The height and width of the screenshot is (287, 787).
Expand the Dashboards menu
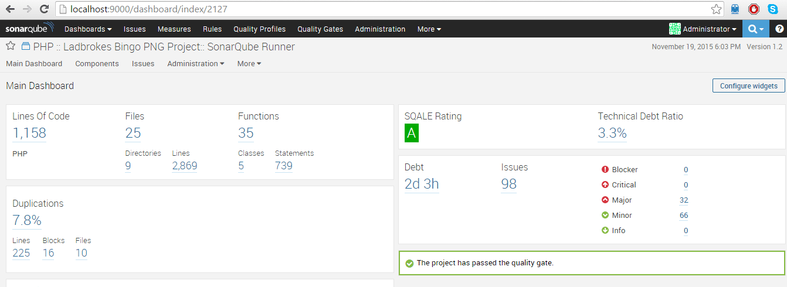(88, 29)
